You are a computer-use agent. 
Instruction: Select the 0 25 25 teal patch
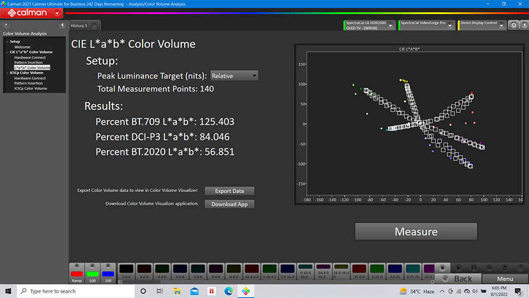click(x=413, y=271)
